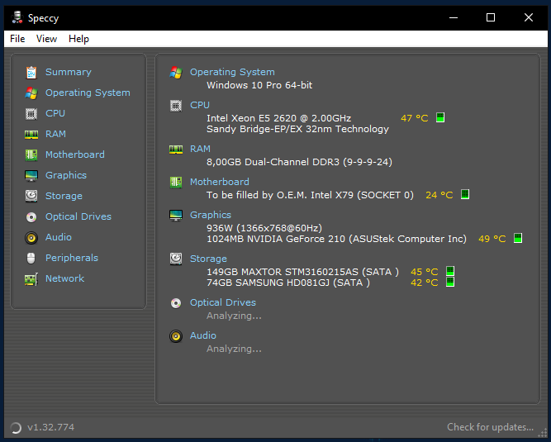Screen dimensions: 551x442
Task: Click the 47 °C CPU temperature value
Action: coord(415,118)
